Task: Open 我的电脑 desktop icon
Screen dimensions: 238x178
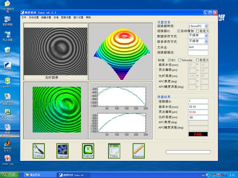Action: click(7, 21)
